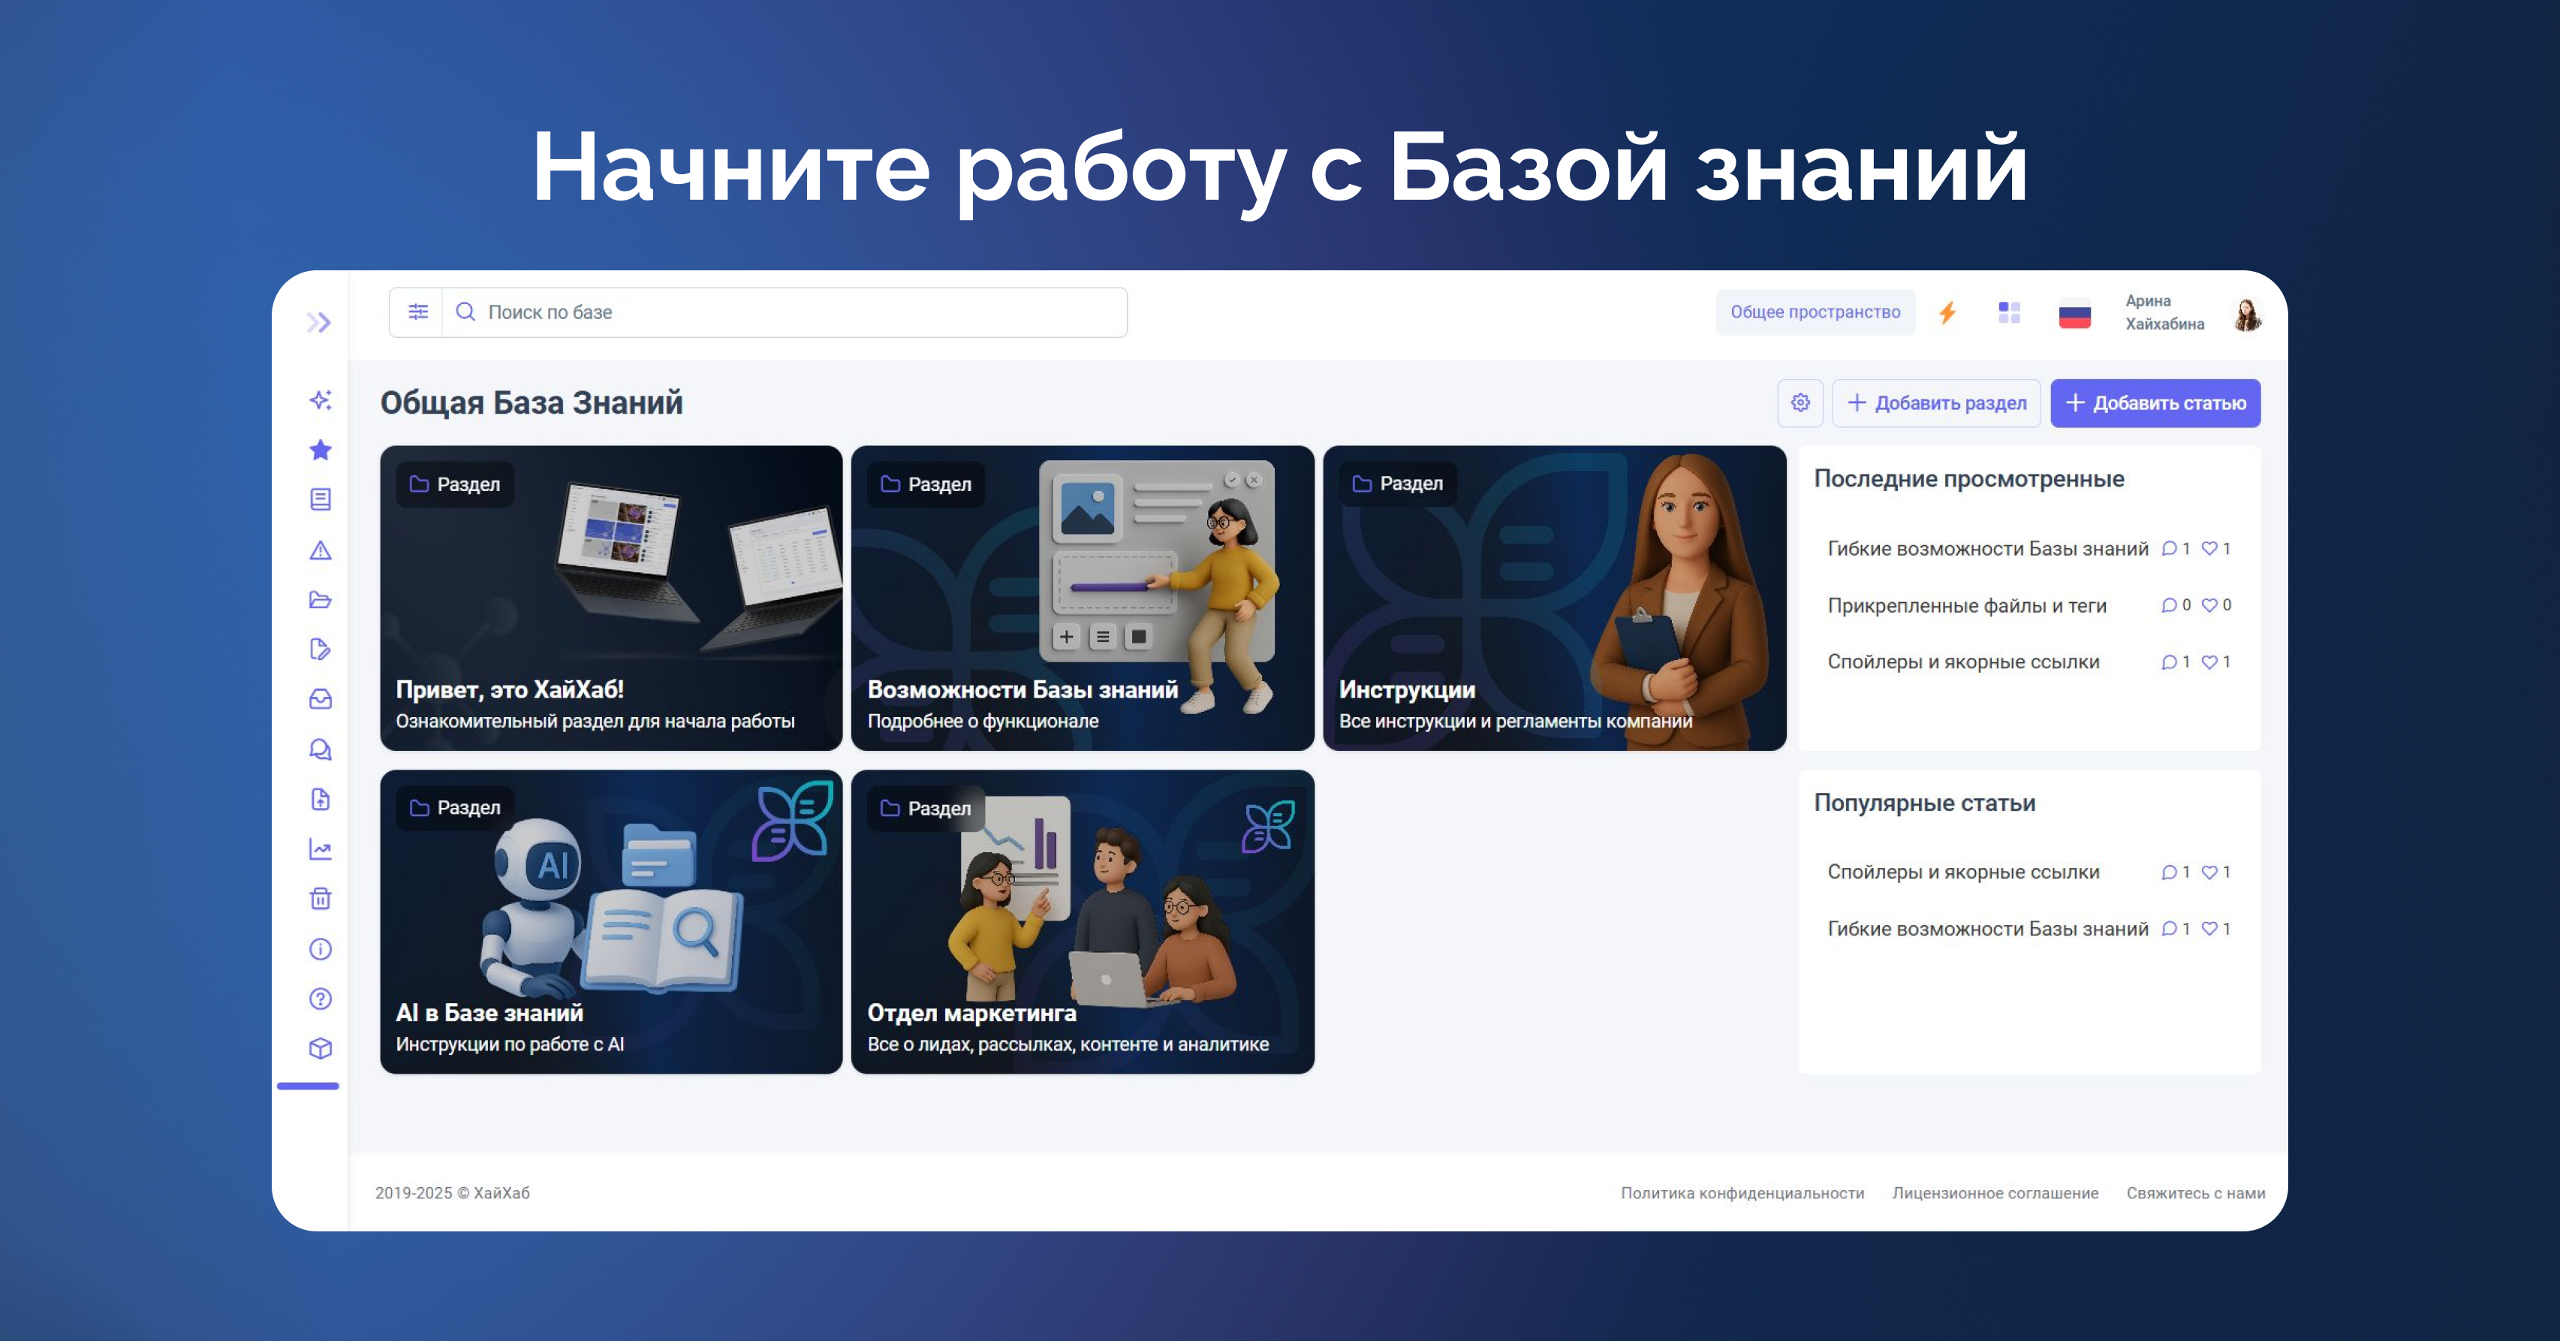Viewport: 2560px width, 1341px height.
Task: Open 'Прикрепленные файлы и теги' article link
Action: [x=1965, y=605]
